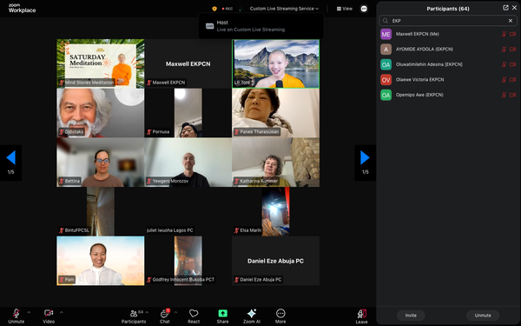
Task: Select the Pam video tile
Action: coord(101,261)
